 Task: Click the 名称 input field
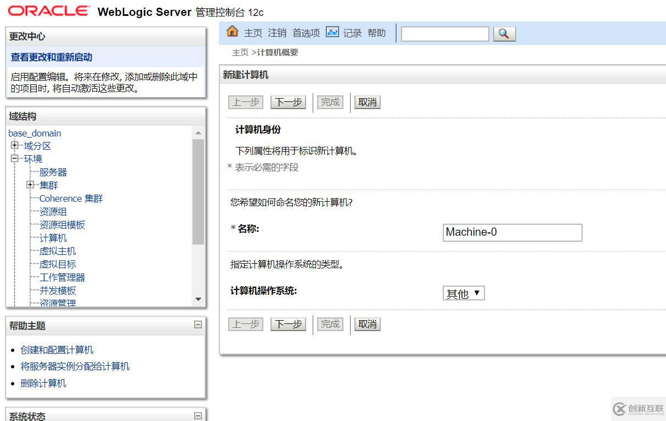(512, 232)
